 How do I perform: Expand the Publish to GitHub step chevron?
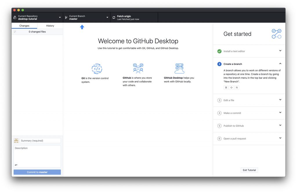(x=280, y=125)
